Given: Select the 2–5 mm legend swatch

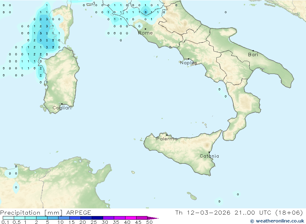Looking at the screenshot, I should 42,218.
